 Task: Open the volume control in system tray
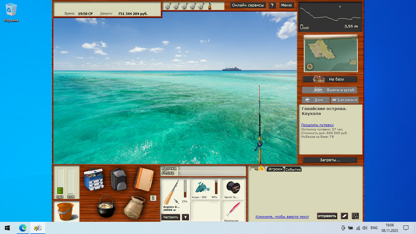click(365, 228)
